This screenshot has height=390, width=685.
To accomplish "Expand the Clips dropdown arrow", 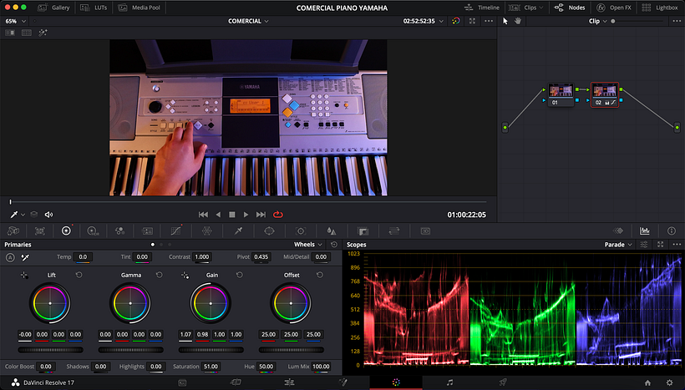I will (x=541, y=8).
